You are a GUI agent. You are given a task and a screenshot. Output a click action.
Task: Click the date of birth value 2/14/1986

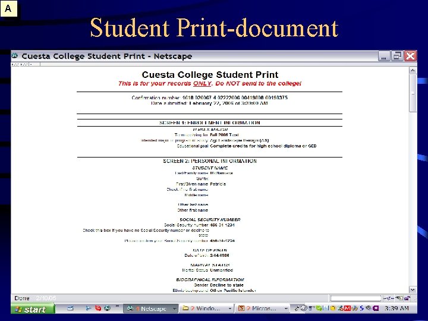pos(219,256)
